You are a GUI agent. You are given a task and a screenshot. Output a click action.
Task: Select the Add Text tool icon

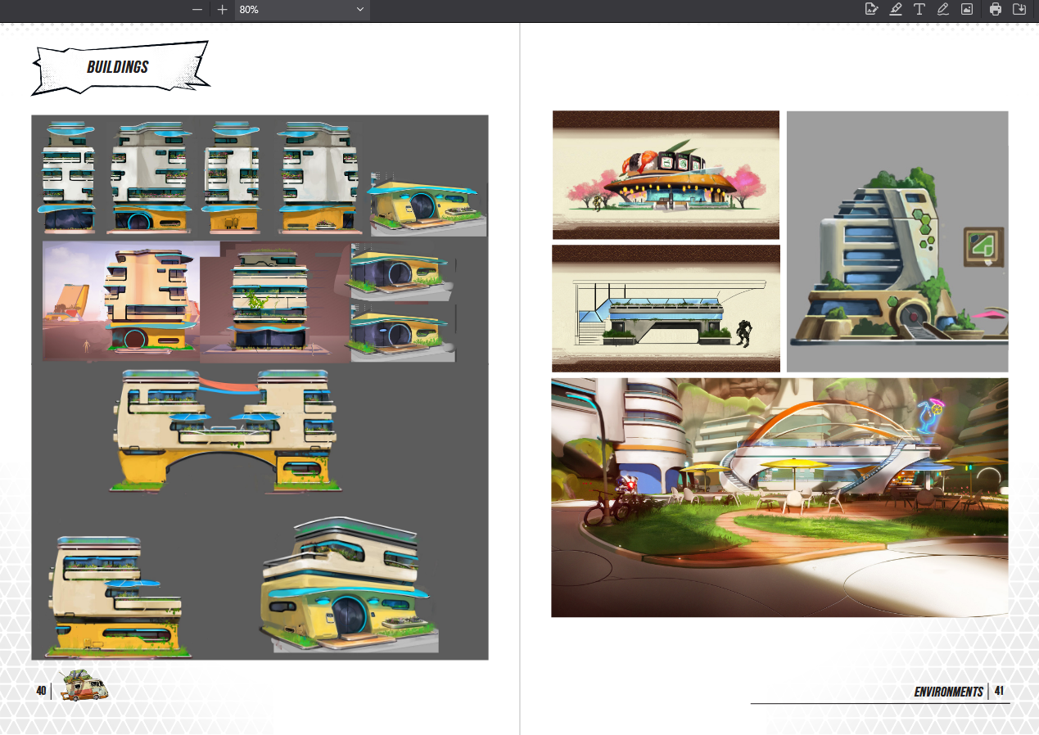919,10
